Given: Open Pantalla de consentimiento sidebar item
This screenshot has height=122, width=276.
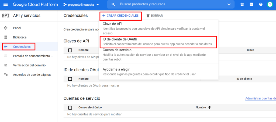Looking at the screenshot, I should tap(33, 56).
